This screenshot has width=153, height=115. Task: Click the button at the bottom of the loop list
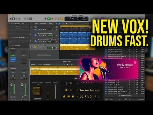125,96
